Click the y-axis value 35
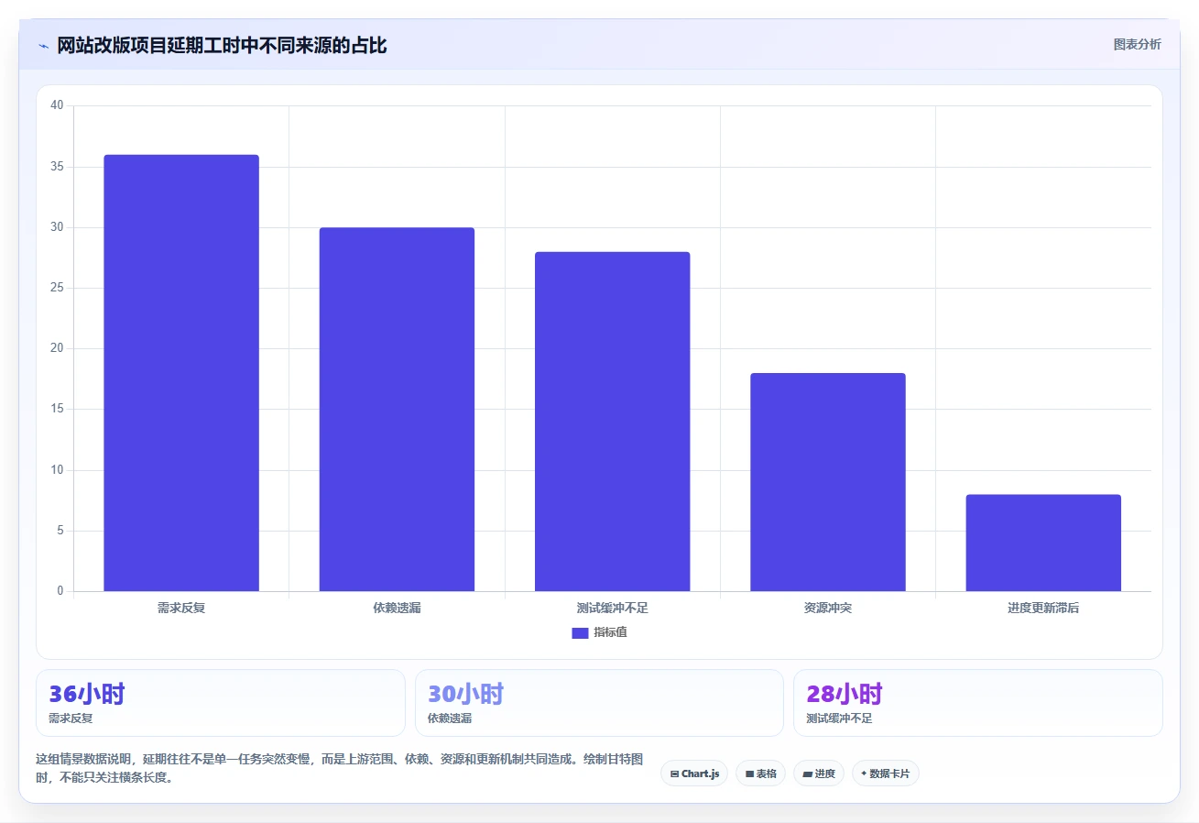The height and width of the screenshot is (823, 1199). tap(57, 167)
